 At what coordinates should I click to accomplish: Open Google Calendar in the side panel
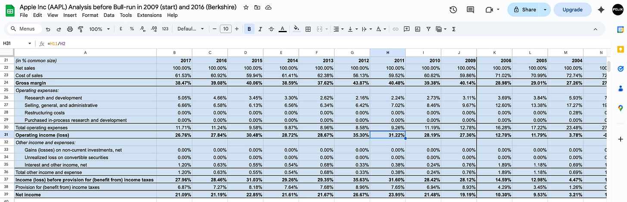pyautogui.click(x=621, y=29)
